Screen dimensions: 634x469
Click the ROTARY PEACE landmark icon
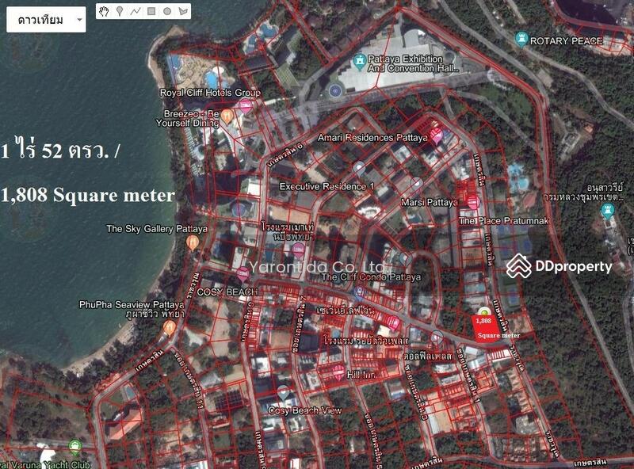point(521,40)
